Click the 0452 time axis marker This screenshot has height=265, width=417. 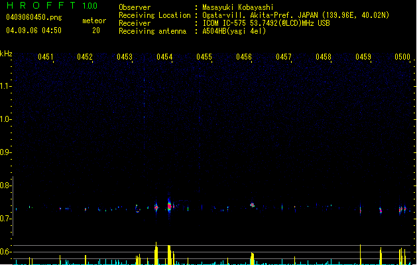(x=85, y=57)
